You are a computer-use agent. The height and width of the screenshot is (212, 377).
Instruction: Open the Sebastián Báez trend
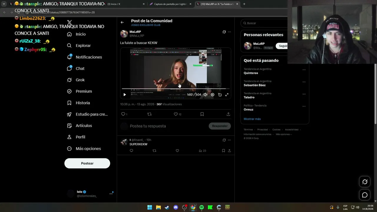[x=254, y=85]
